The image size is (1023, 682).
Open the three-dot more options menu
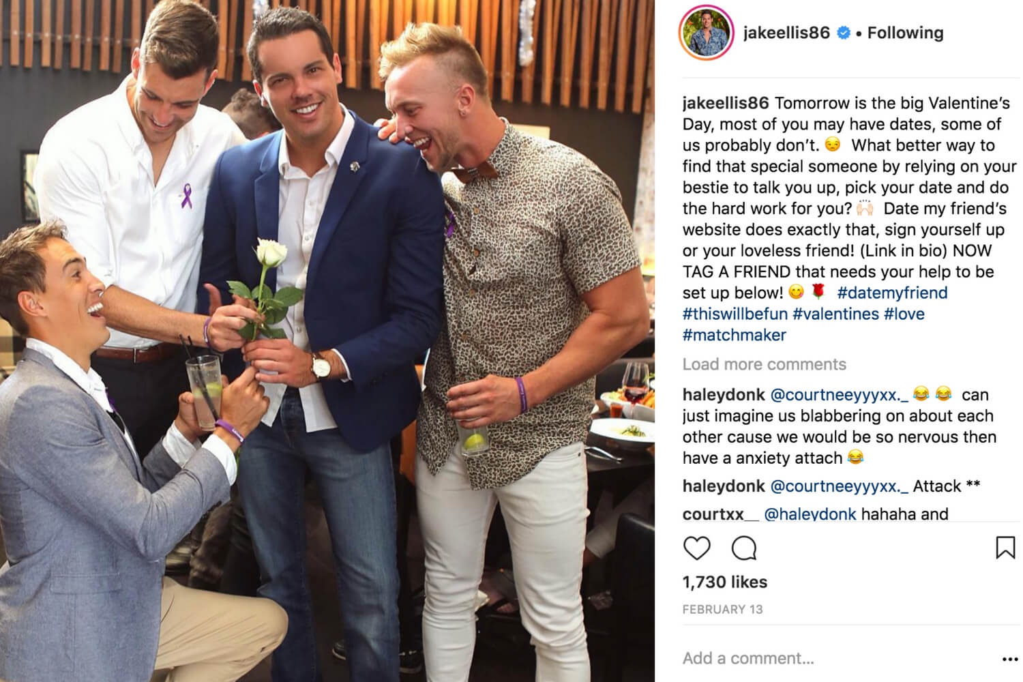pos(1010,659)
